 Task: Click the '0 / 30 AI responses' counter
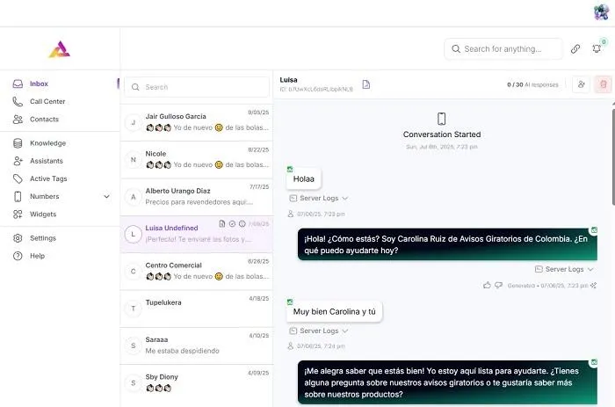[x=532, y=84]
